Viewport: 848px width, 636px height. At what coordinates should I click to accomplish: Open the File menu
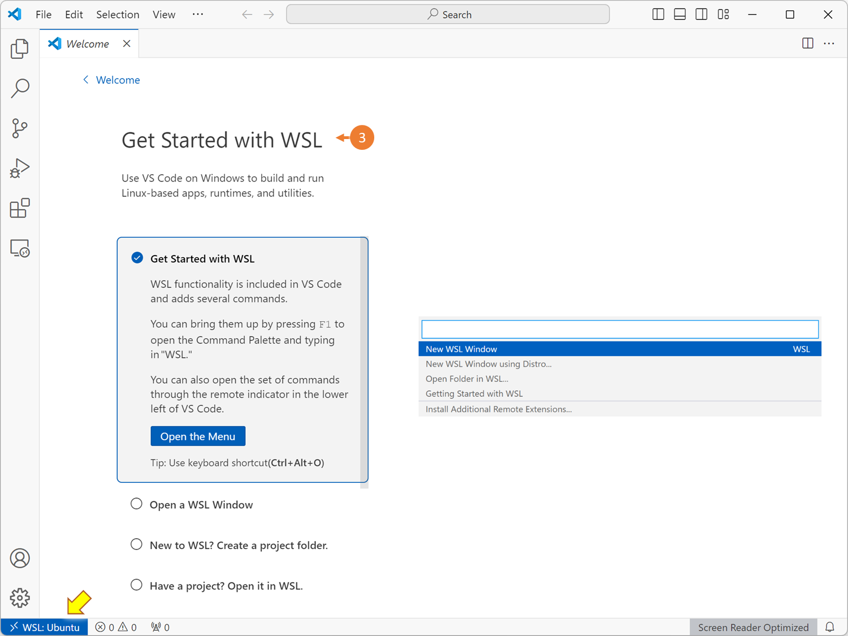pos(44,14)
